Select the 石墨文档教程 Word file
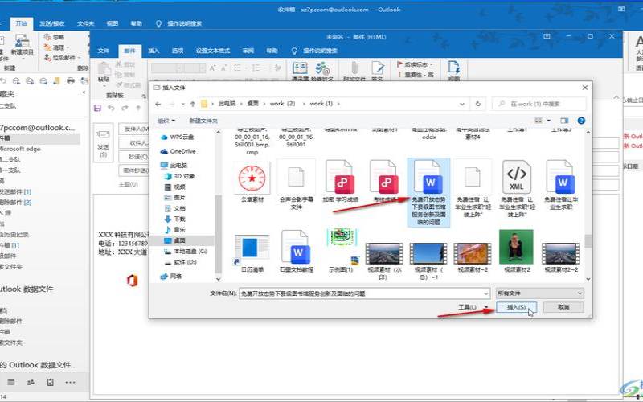This screenshot has width=643, height=402. pyautogui.click(x=297, y=252)
